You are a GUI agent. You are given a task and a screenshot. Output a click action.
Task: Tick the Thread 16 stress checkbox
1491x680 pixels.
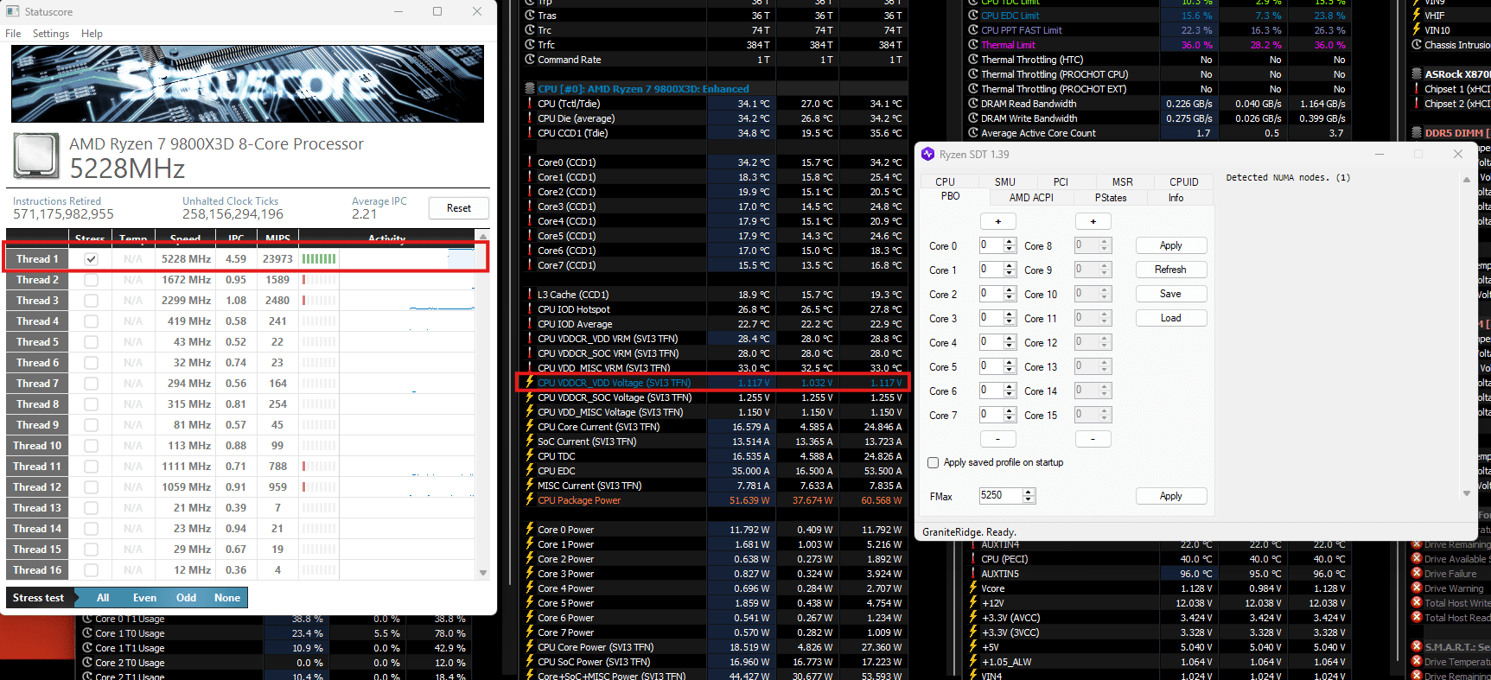(x=91, y=570)
